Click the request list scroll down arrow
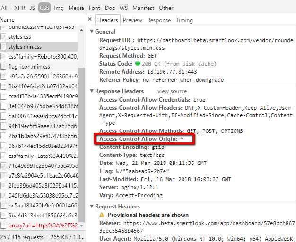This screenshot has height=242, width=296. pos(81,226)
